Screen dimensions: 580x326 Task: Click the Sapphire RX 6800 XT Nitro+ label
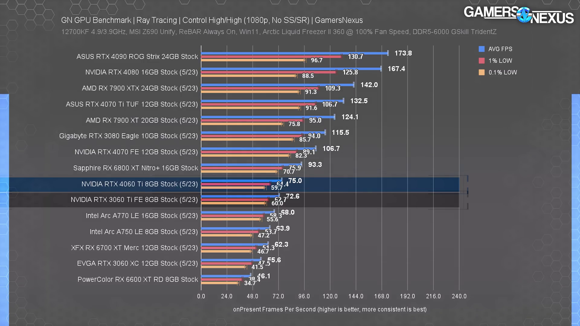135,168
